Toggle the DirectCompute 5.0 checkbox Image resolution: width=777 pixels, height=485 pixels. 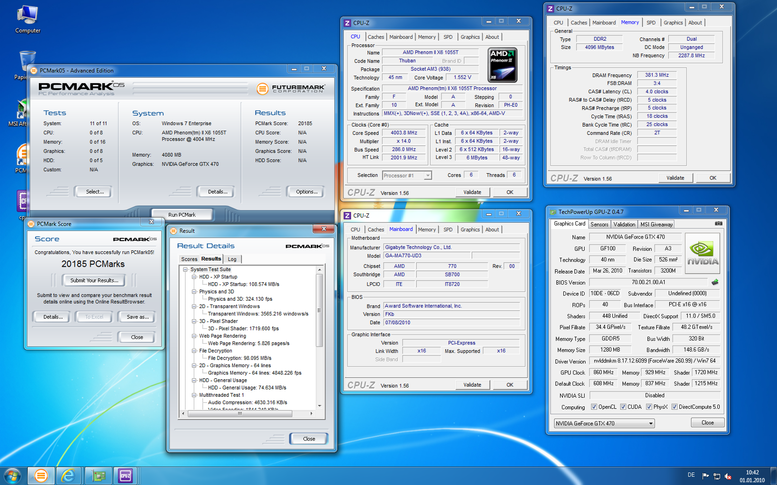click(x=675, y=407)
